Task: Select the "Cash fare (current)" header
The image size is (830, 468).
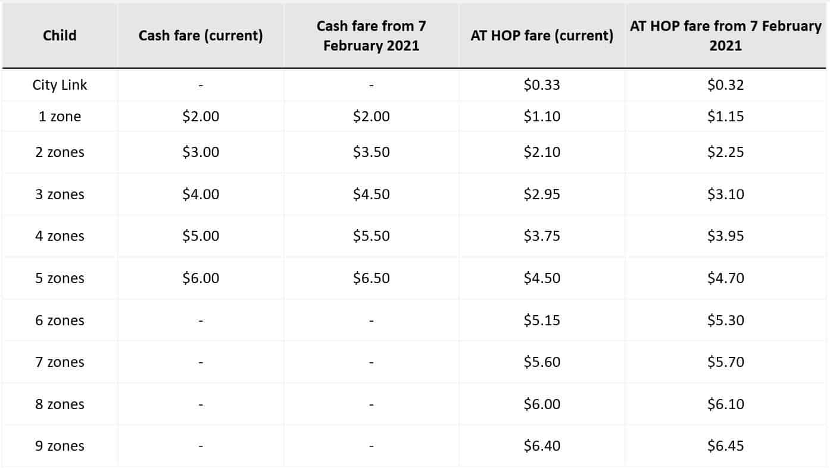Action: [x=201, y=36]
